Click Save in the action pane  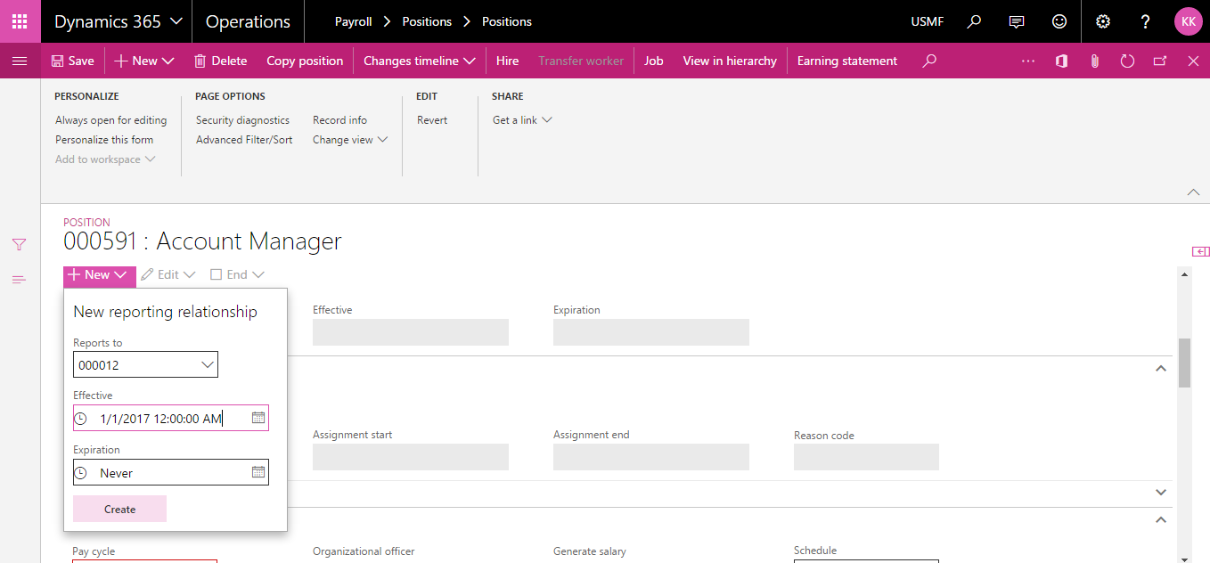pos(72,61)
